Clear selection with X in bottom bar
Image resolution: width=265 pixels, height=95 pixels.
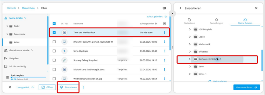click(10, 87)
